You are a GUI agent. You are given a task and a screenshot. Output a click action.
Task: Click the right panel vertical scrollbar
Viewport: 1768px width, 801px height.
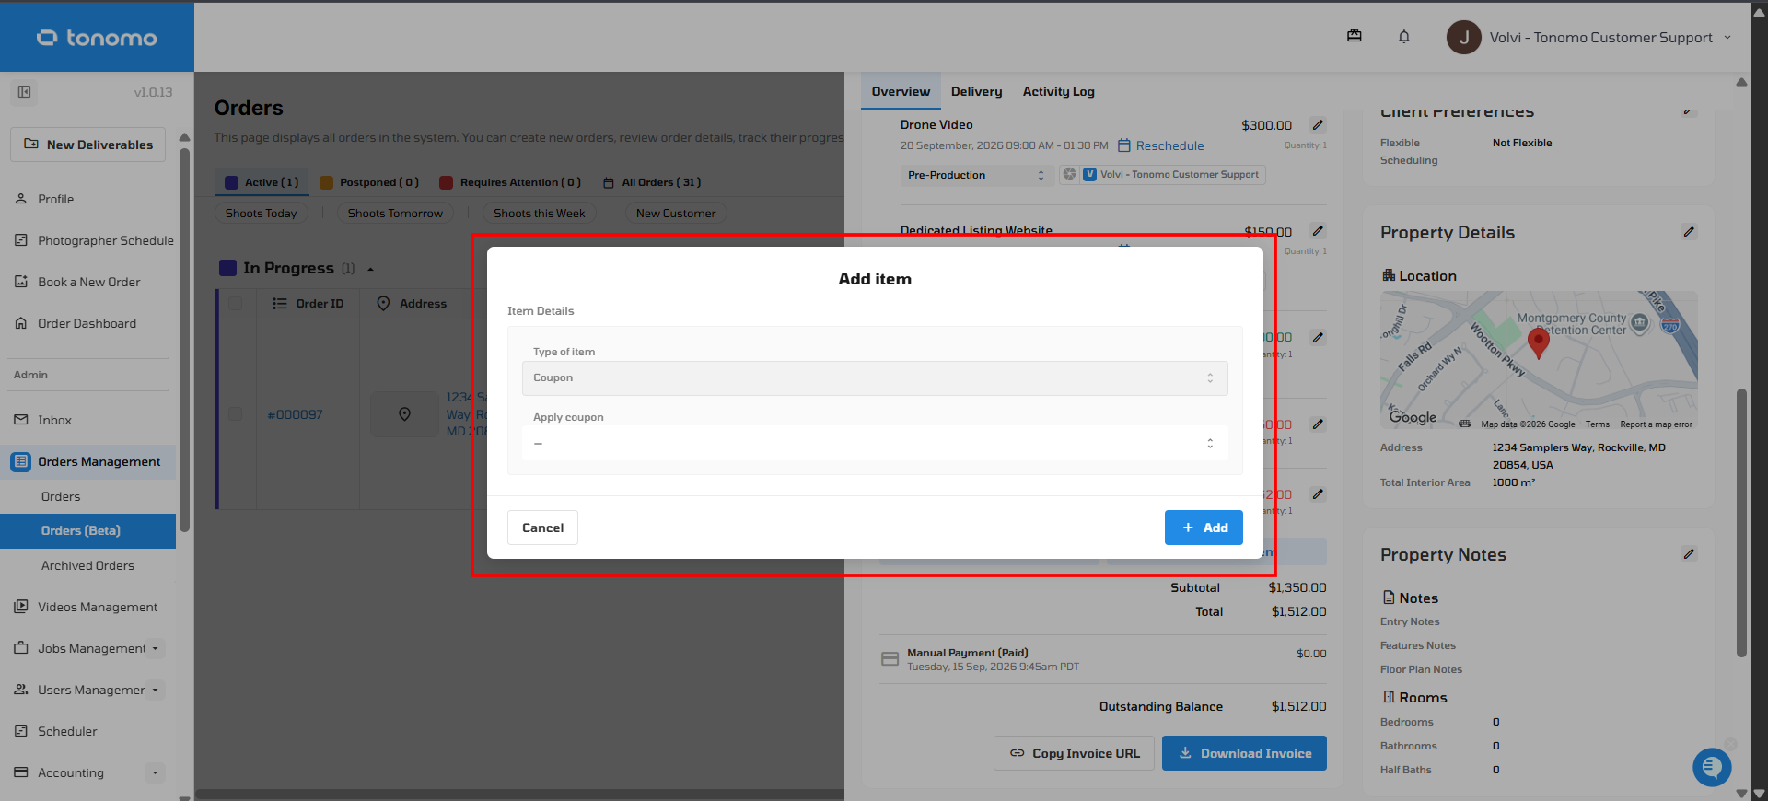click(1740, 522)
